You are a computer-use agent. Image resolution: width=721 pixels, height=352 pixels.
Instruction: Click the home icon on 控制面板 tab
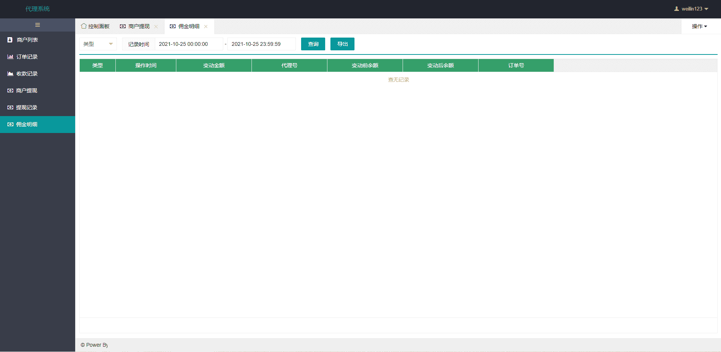point(84,26)
